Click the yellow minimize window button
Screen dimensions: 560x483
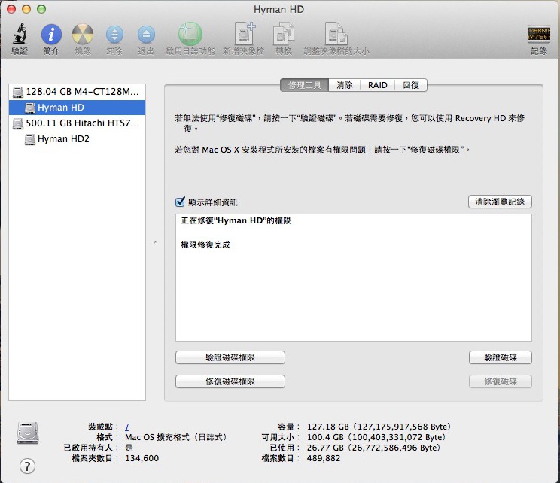pyautogui.click(x=26, y=9)
